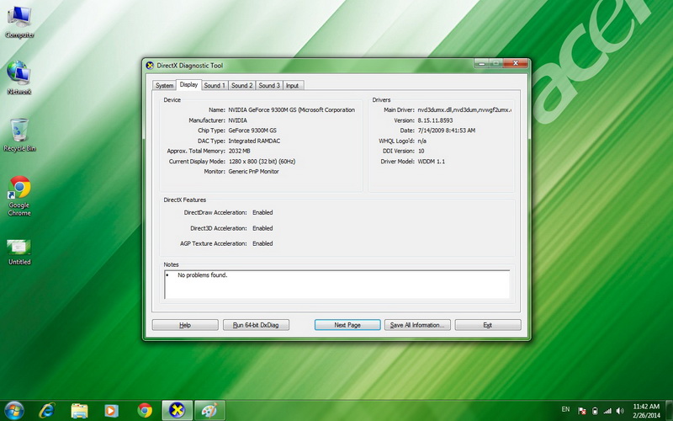Launch Chrome from the taskbar
673x421 pixels.
coord(145,410)
